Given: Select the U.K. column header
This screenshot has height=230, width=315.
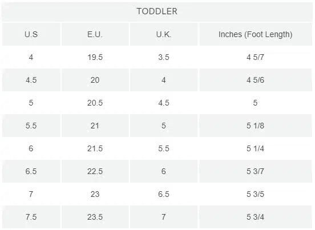Looking at the screenshot, I should tap(164, 34).
